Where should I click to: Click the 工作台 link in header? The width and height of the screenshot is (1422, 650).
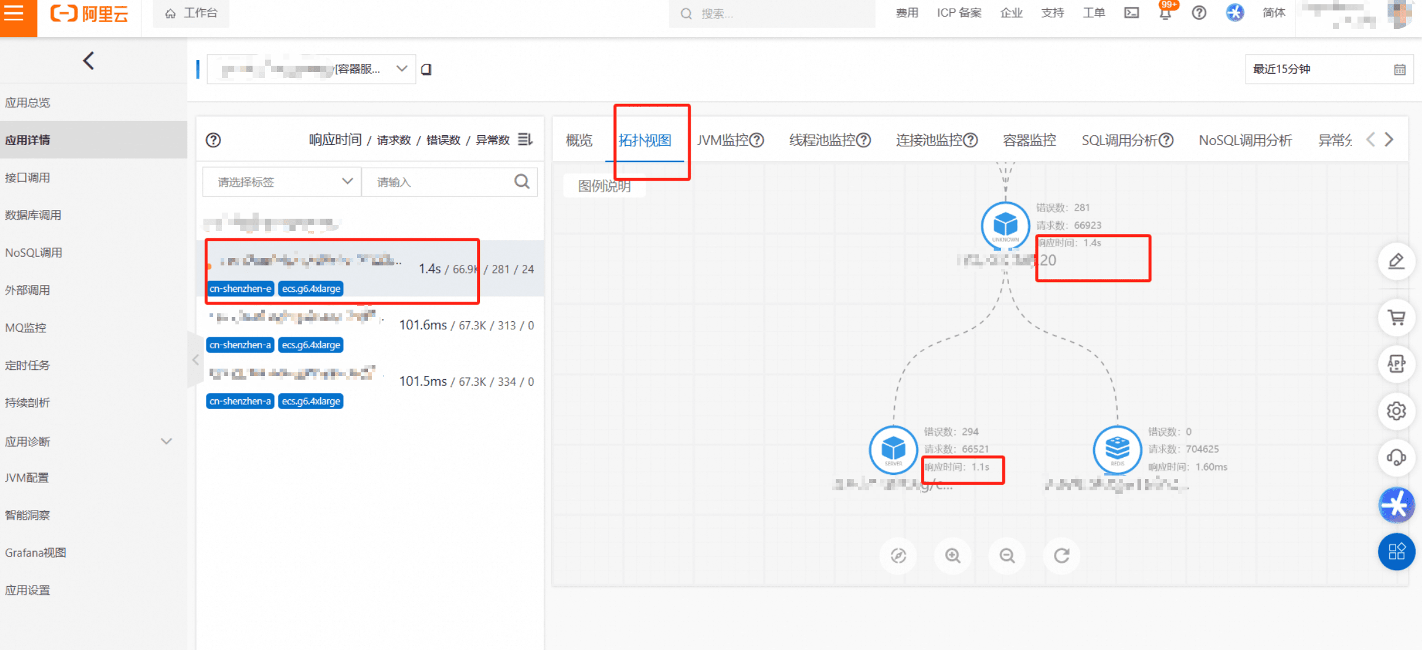(192, 13)
